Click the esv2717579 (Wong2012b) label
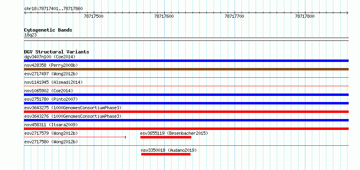The height and width of the screenshot is (170, 360). pyautogui.click(x=51, y=133)
